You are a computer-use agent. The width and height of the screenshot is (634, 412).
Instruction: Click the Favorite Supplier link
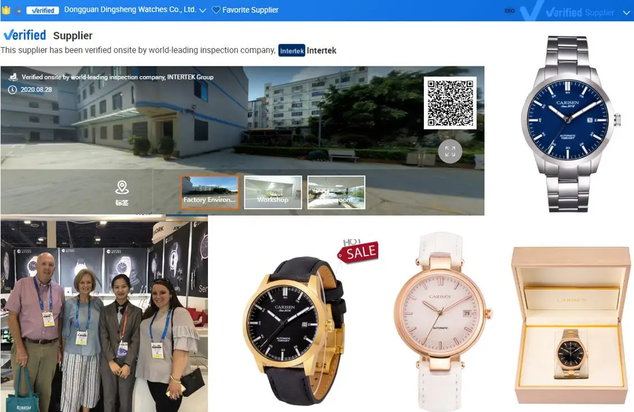[250, 10]
